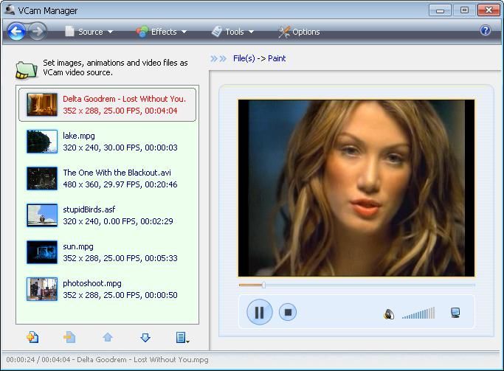Open the Source menu
Viewport: 504px width, 371px height.
89,32
